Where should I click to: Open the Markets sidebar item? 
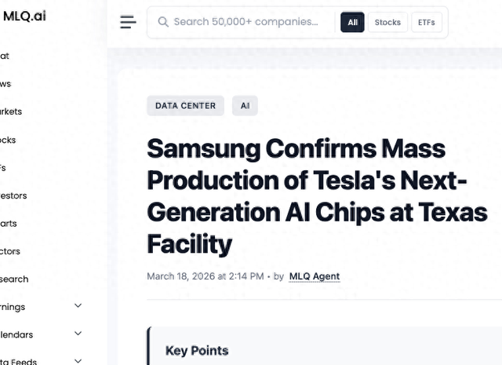pos(11,111)
